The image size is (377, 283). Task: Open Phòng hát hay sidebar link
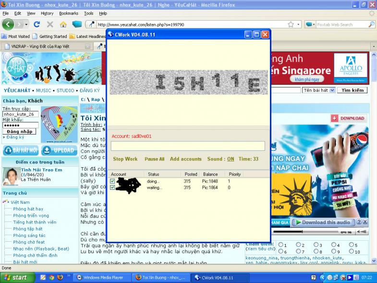28,209
